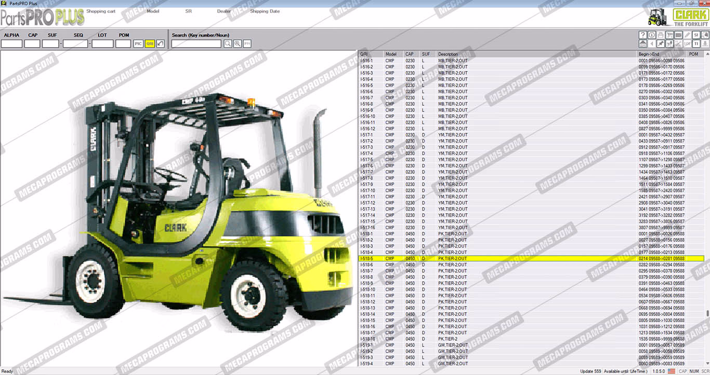Click the SI toolbar button
This screenshot has height=375, width=710.
(696, 35)
